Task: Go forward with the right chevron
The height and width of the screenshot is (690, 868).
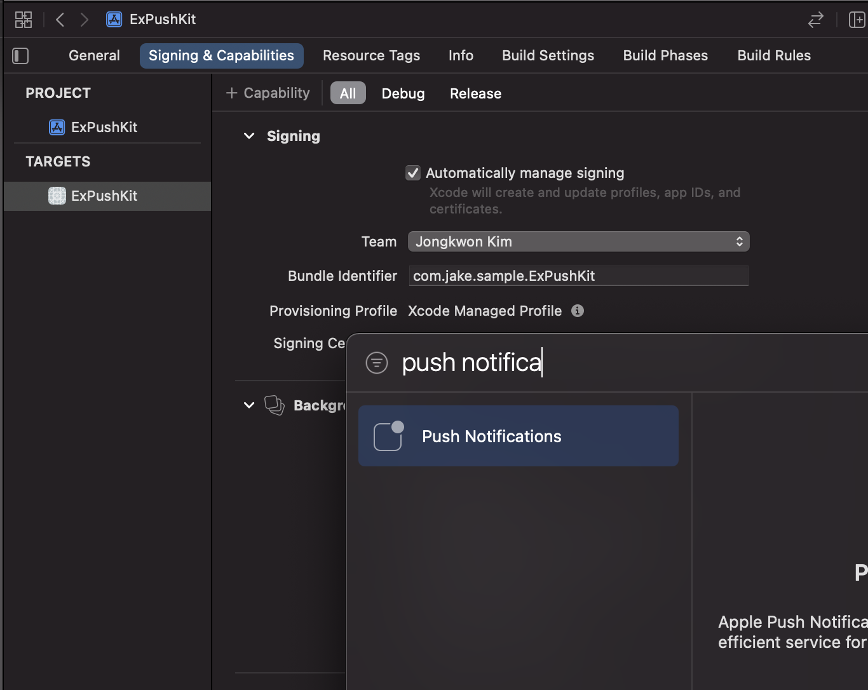Action: (85, 20)
